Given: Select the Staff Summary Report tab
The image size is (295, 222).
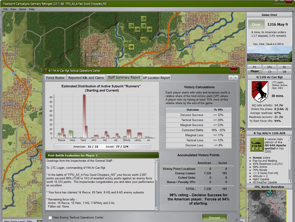Looking at the screenshot, I should point(124,77).
